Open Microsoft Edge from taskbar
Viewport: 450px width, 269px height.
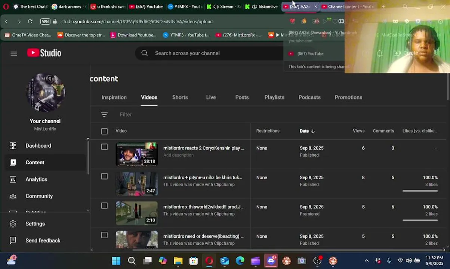tap(240, 261)
